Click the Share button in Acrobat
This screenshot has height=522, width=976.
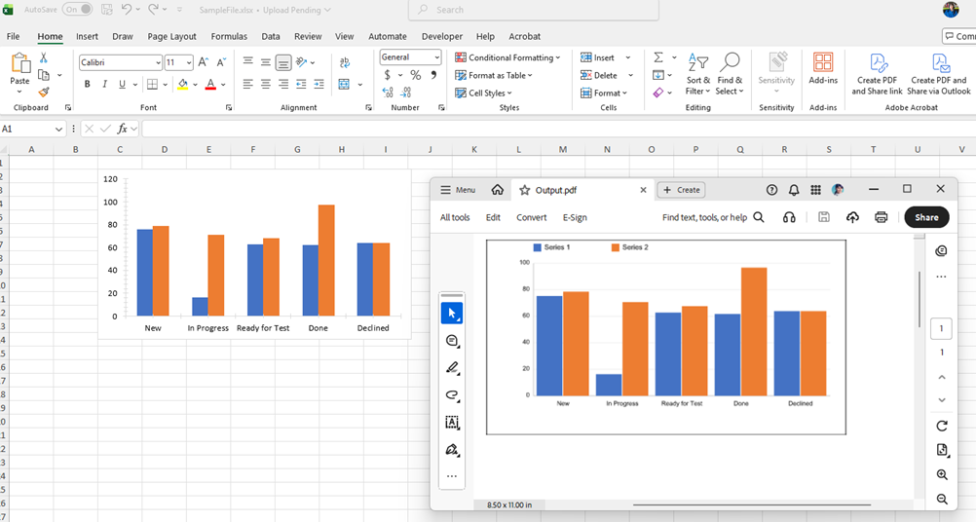pos(926,217)
